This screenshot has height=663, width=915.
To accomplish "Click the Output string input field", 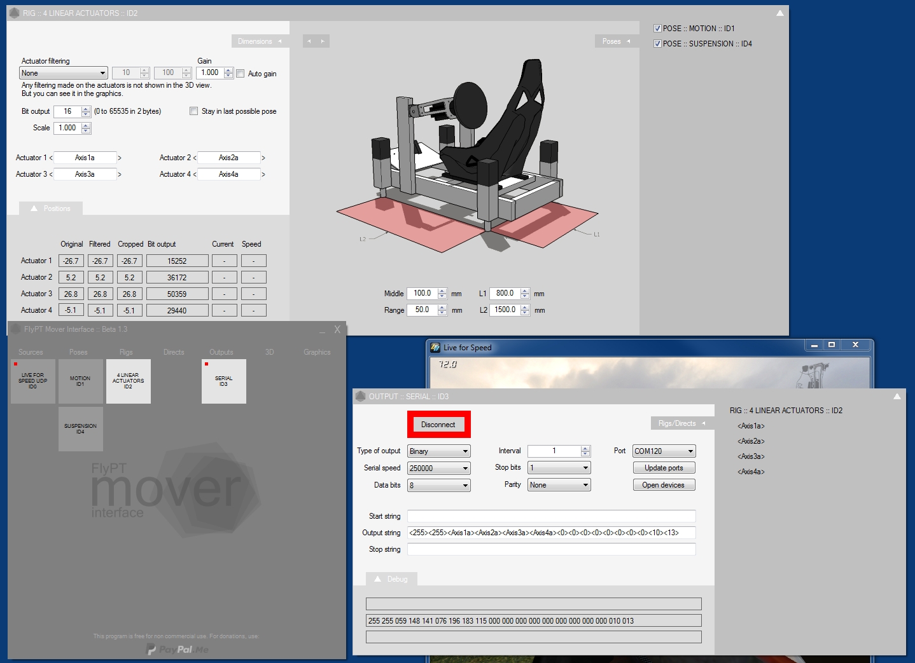I will [551, 533].
